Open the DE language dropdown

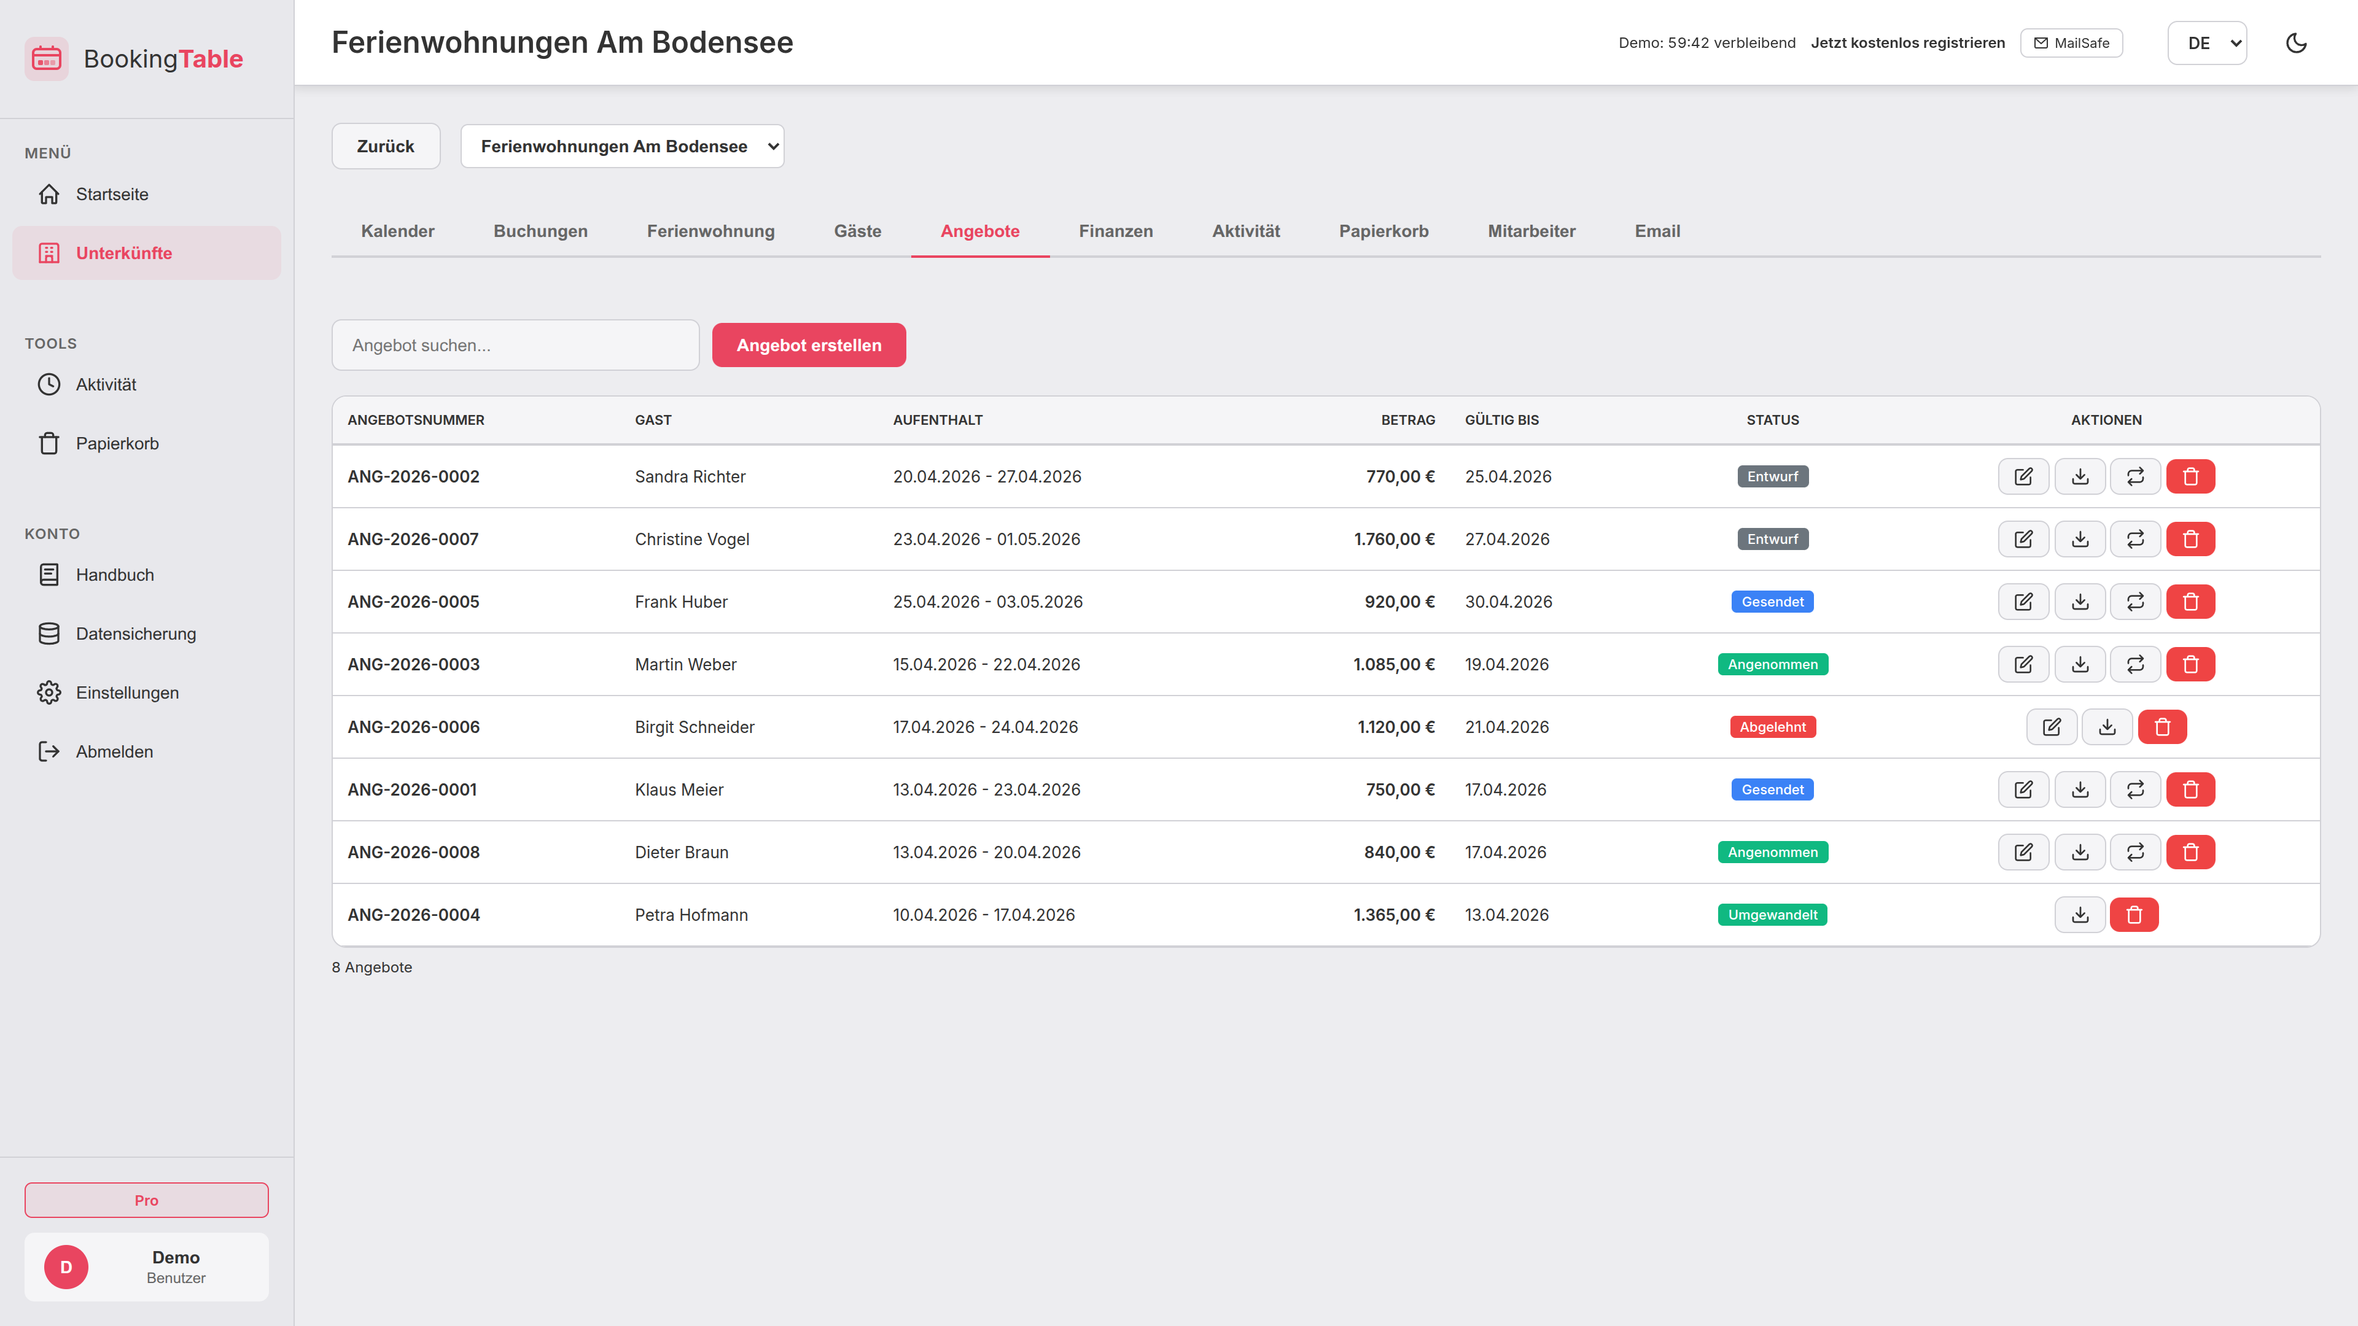pyautogui.click(x=2207, y=43)
